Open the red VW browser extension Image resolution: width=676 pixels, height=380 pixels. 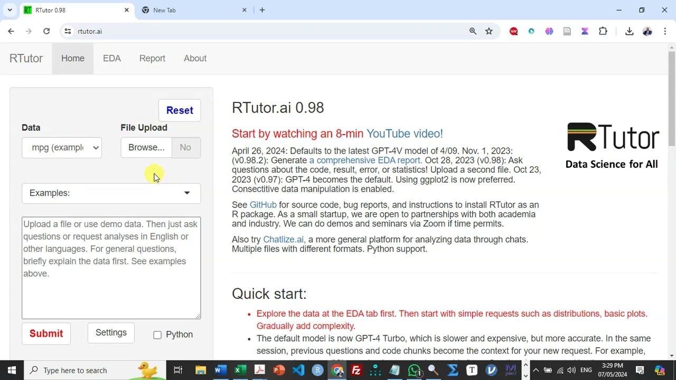[x=513, y=31]
